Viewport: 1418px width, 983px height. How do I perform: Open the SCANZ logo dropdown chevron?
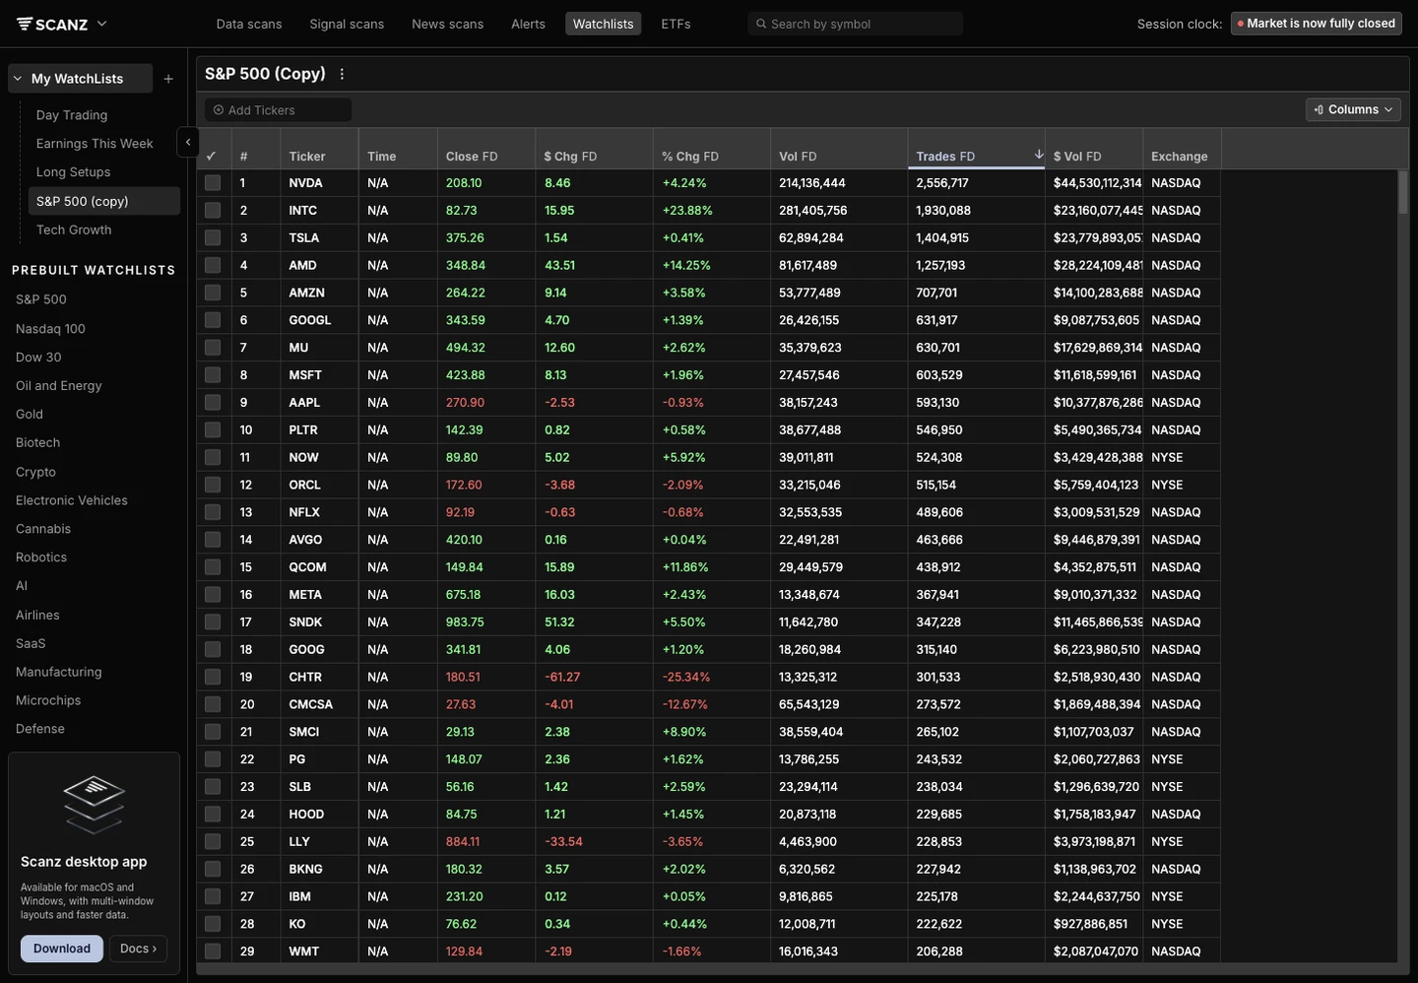101,24
